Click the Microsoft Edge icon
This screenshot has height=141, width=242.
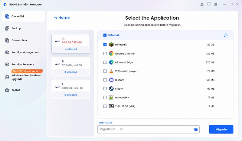pos(111,62)
